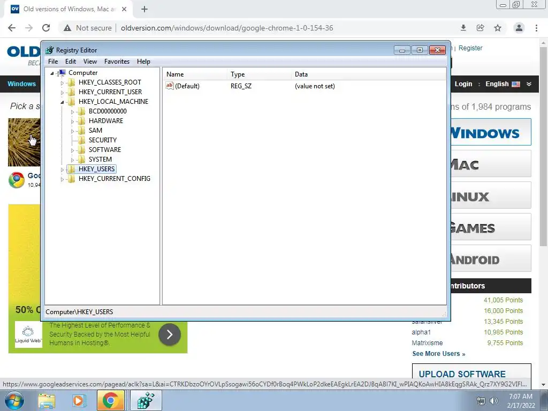Collapse the Computer tree node
The height and width of the screenshot is (411, 548).
point(52,73)
